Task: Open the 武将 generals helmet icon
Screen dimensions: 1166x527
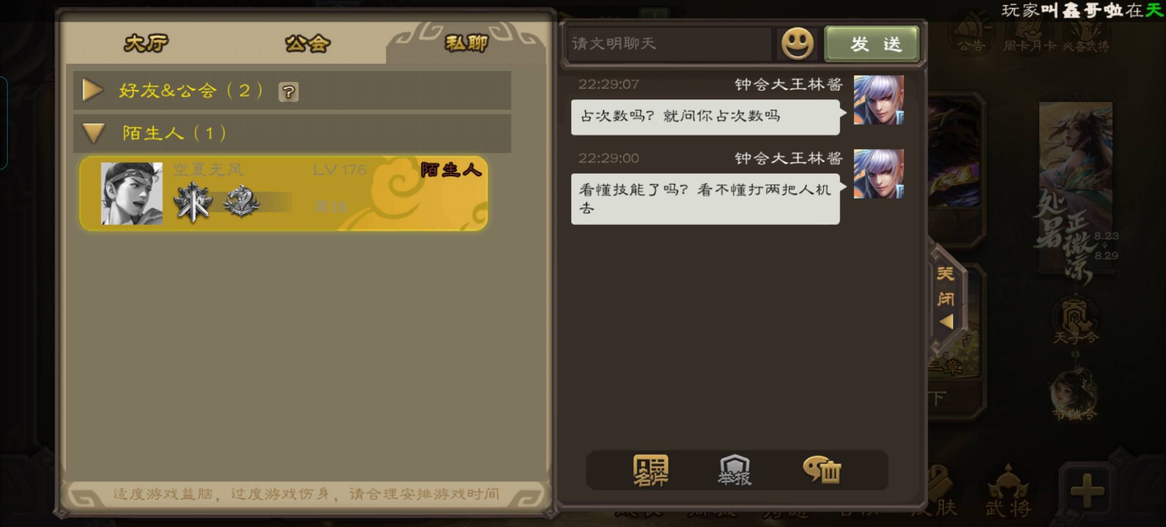Action: (1008, 491)
